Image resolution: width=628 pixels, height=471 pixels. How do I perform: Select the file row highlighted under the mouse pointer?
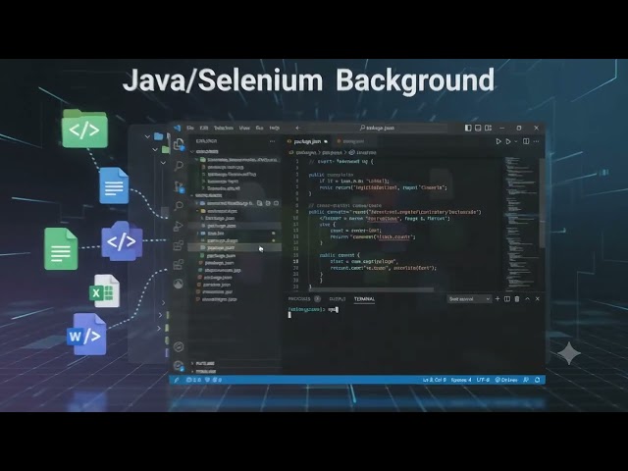[235, 248]
